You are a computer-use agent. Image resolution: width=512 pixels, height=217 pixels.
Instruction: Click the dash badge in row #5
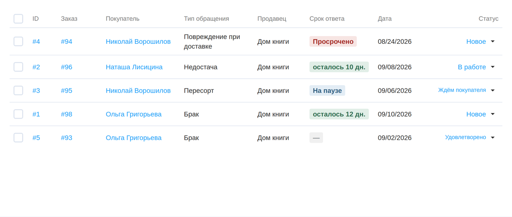pyautogui.click(x=316, y=137)
